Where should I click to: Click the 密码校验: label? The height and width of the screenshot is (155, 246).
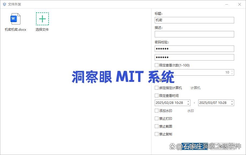[x=162, y=42]
